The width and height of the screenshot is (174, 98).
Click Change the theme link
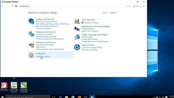88,29
